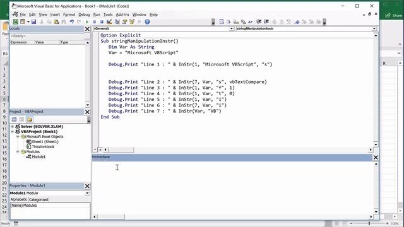
Task: Click the Quick Info icon in Edit toolbar
Action: coord(236,22)
